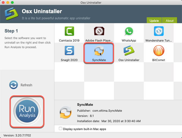Click the Snagit 2020 name label
The image size is (182, 138).
point(69,60)
